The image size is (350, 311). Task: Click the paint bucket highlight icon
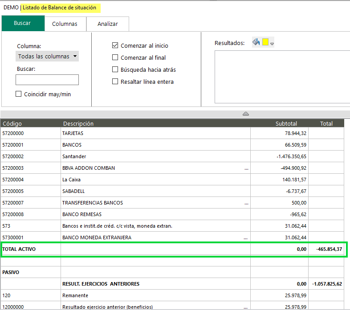point(256,42)
